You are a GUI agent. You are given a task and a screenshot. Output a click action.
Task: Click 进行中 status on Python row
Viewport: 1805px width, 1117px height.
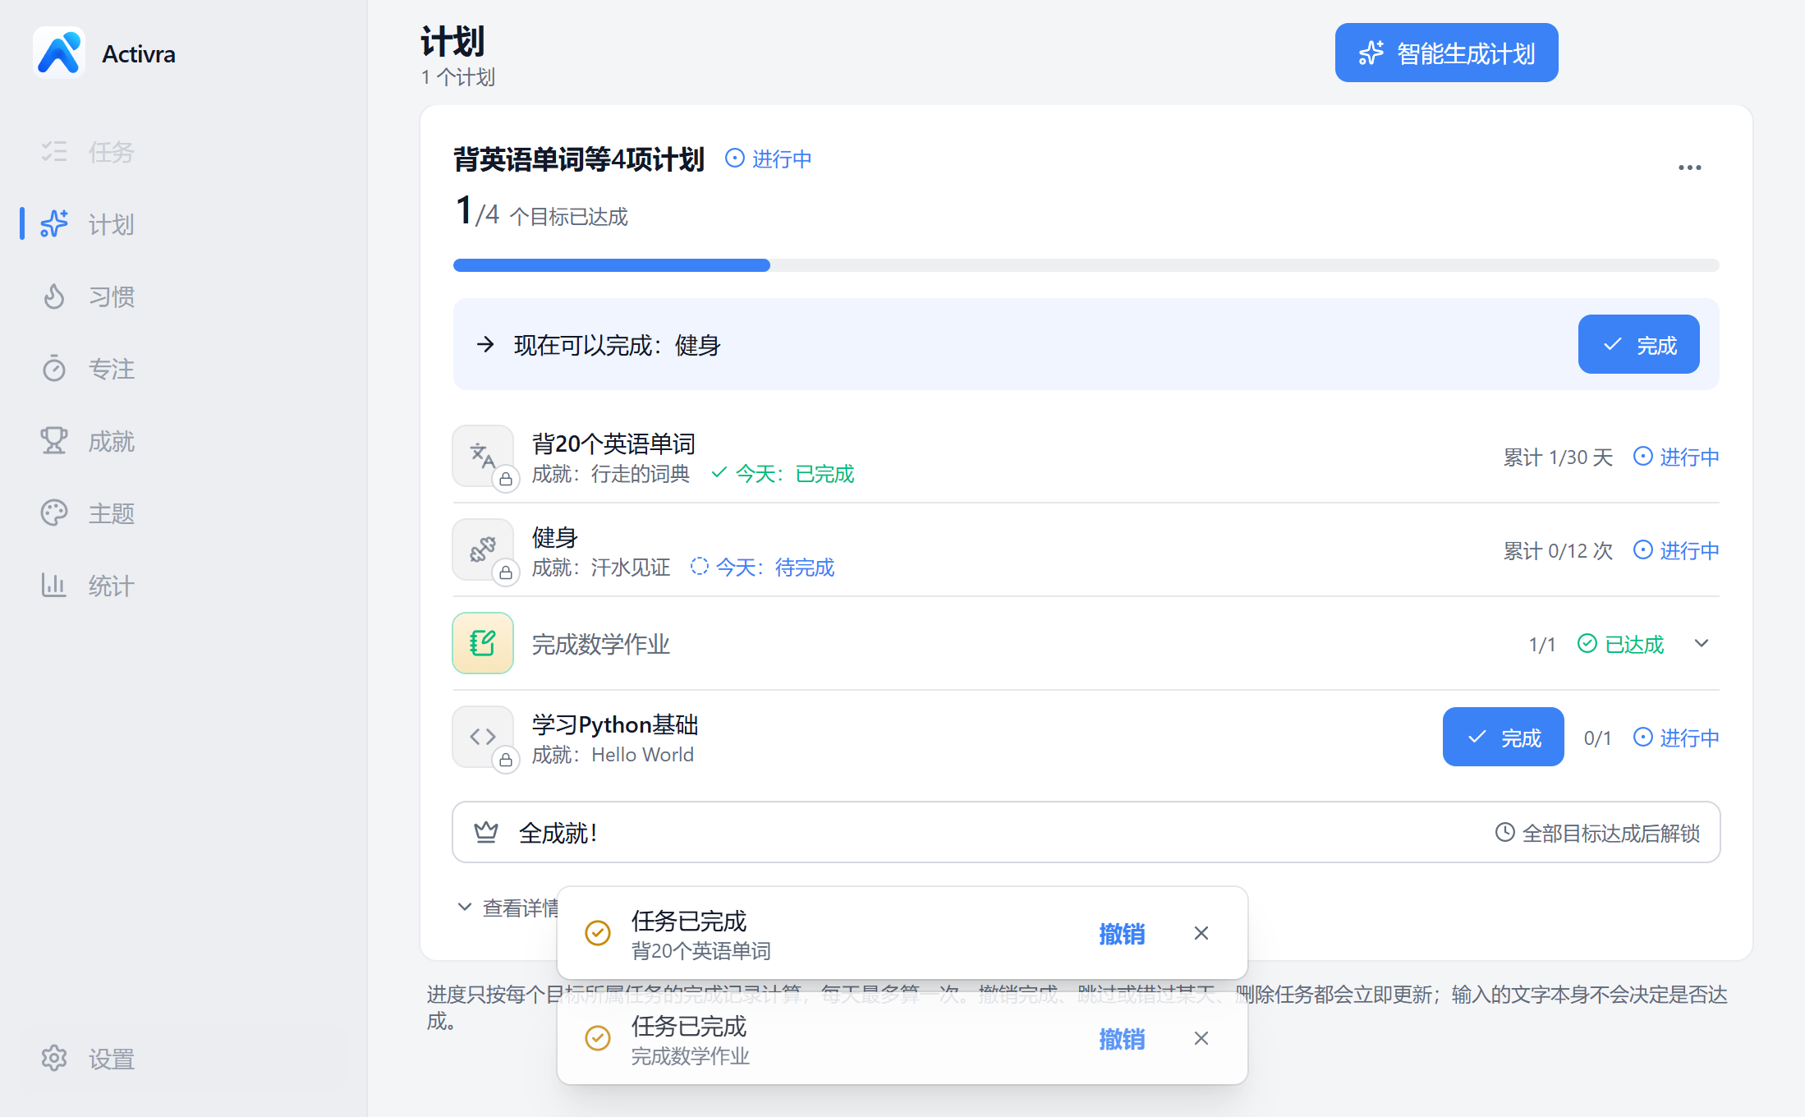[1676, 738]
